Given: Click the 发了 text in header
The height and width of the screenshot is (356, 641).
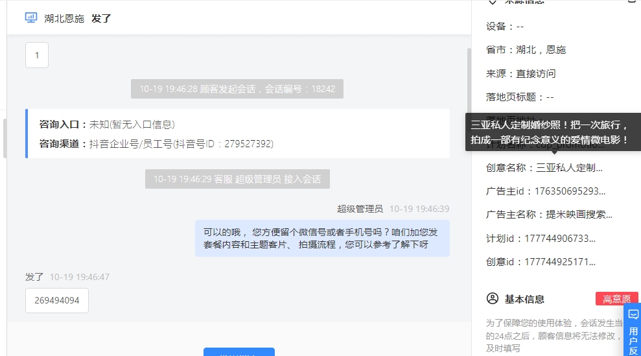Looking at the screenshot, I should coord(101,18).
